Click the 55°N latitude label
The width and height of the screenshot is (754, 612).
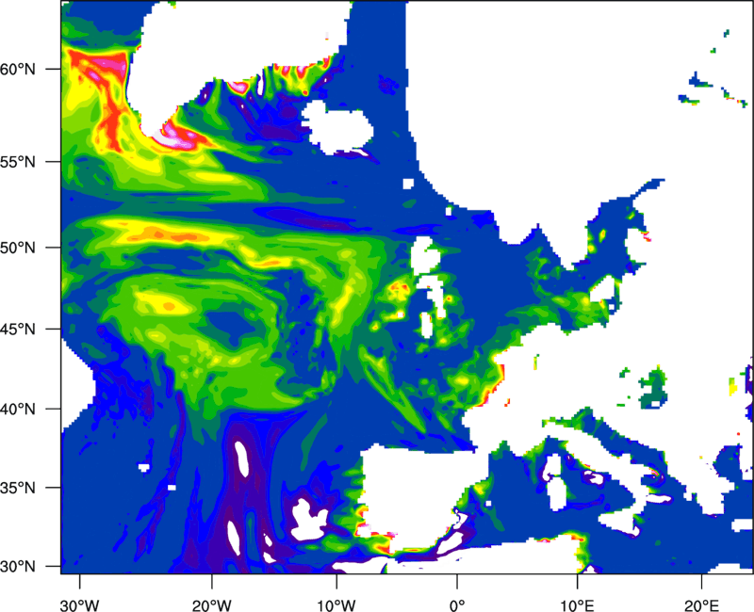pos(18,162)
